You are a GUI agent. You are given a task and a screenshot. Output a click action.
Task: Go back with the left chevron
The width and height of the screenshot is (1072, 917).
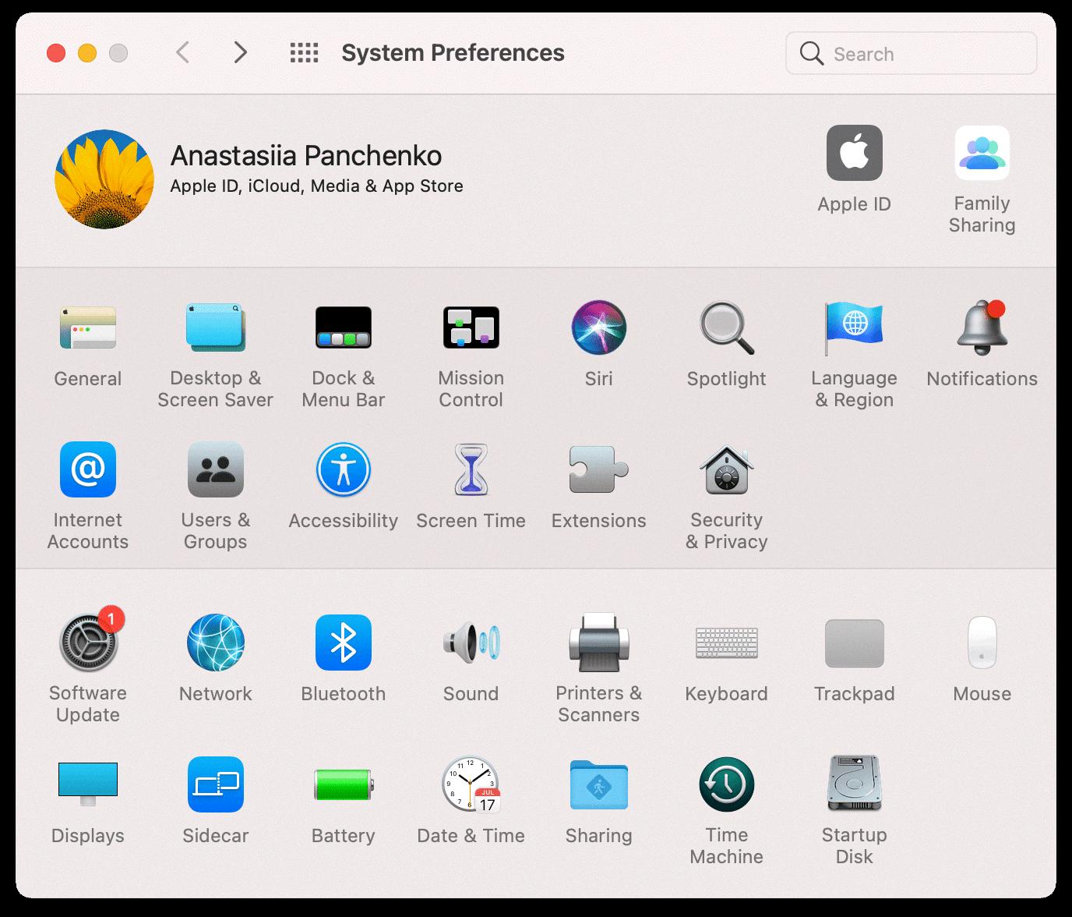click(183, 53)
